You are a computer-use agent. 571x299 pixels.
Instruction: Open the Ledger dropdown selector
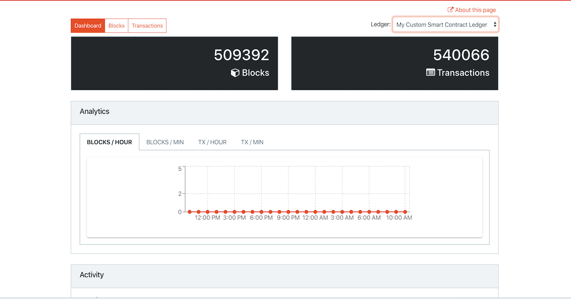click(445, 25)
